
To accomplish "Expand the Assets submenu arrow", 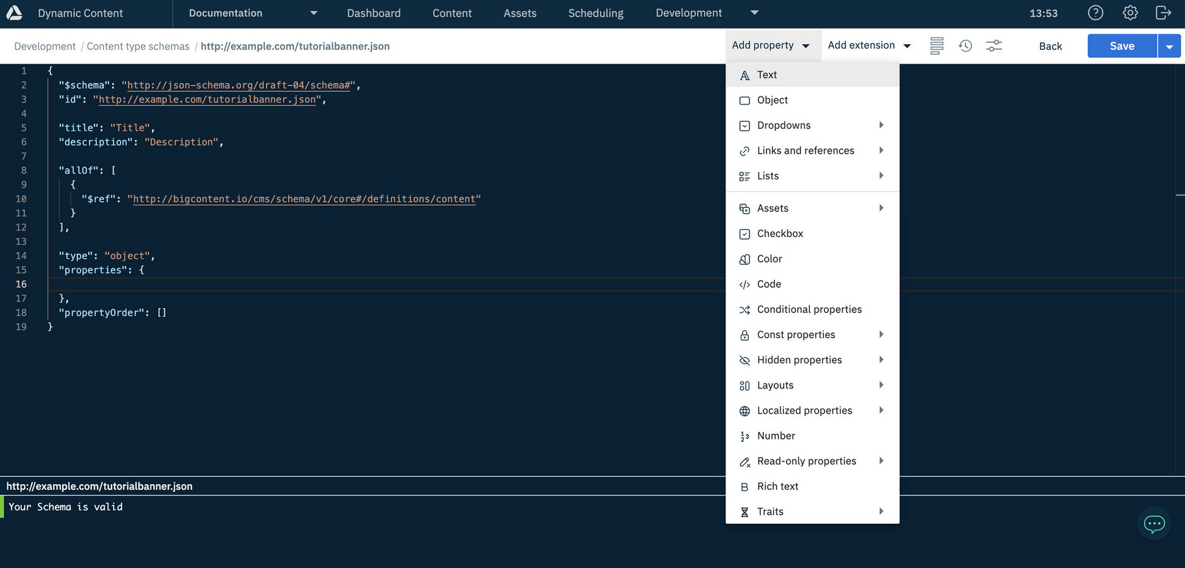I will coord(881,208).
